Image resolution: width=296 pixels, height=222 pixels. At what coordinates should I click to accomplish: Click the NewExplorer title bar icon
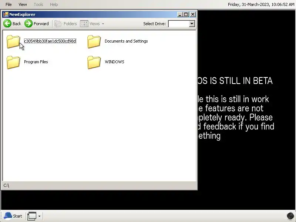click(6, 14)
